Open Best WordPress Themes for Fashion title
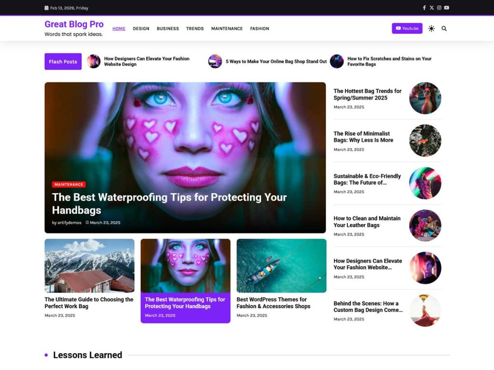Viewport: 494px width, 370px height. point(274,303)
